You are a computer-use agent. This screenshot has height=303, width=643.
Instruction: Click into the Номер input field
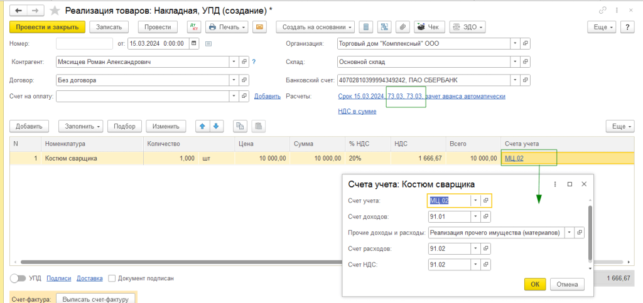pyautogui.click(x=84, y=43)
